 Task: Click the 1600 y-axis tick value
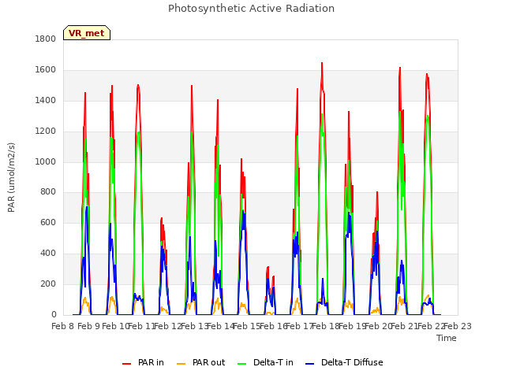click(46, 70)
